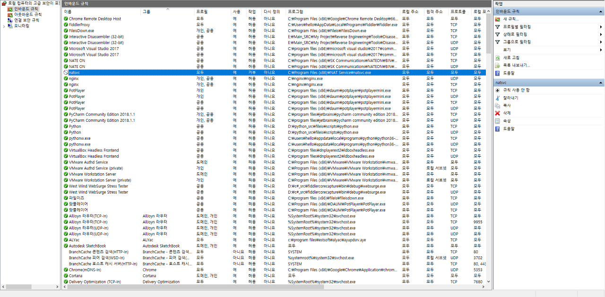Click the 거부 action cell of natsvc

pos(252,73)
